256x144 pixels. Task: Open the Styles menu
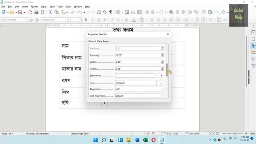[44, 6]
